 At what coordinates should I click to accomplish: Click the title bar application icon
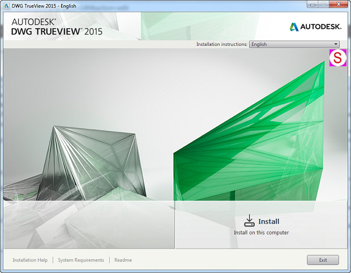(6, 6)
